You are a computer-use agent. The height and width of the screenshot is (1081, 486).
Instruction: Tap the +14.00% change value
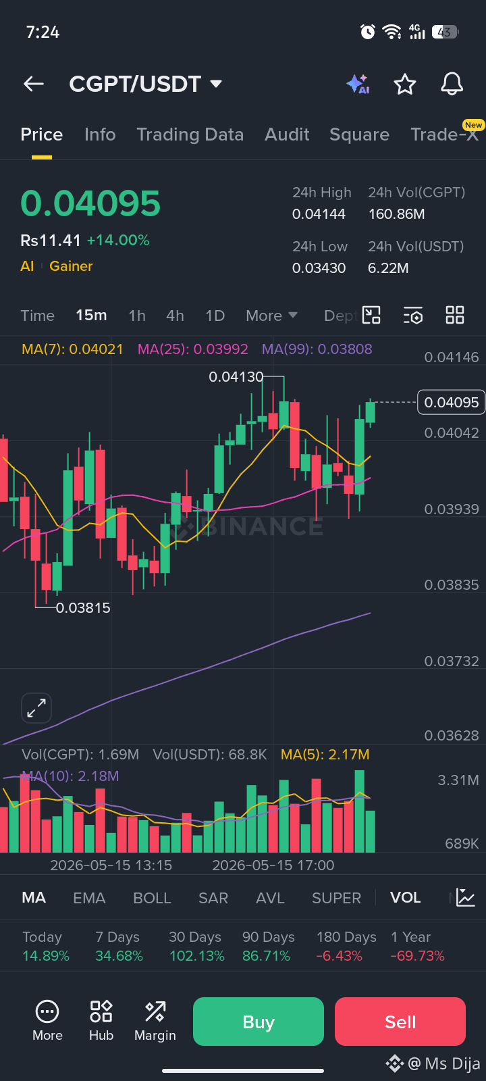pyautogui.click(x=118, y=241)
